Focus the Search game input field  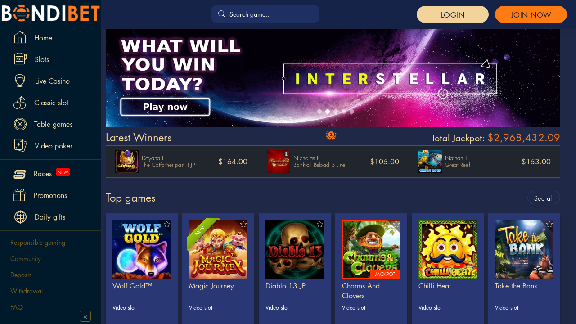(265, 14)
